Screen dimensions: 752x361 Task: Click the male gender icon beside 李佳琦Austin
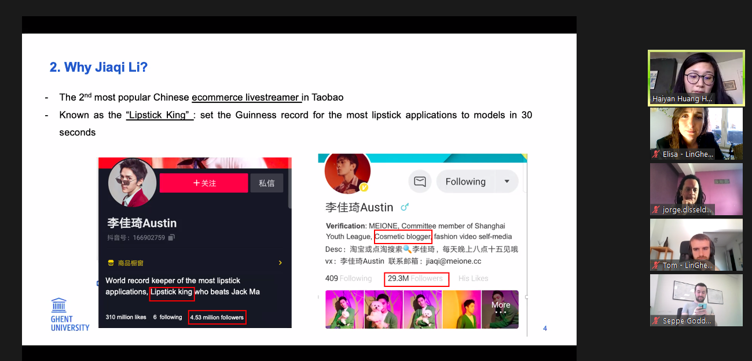[x=405, y=207]
